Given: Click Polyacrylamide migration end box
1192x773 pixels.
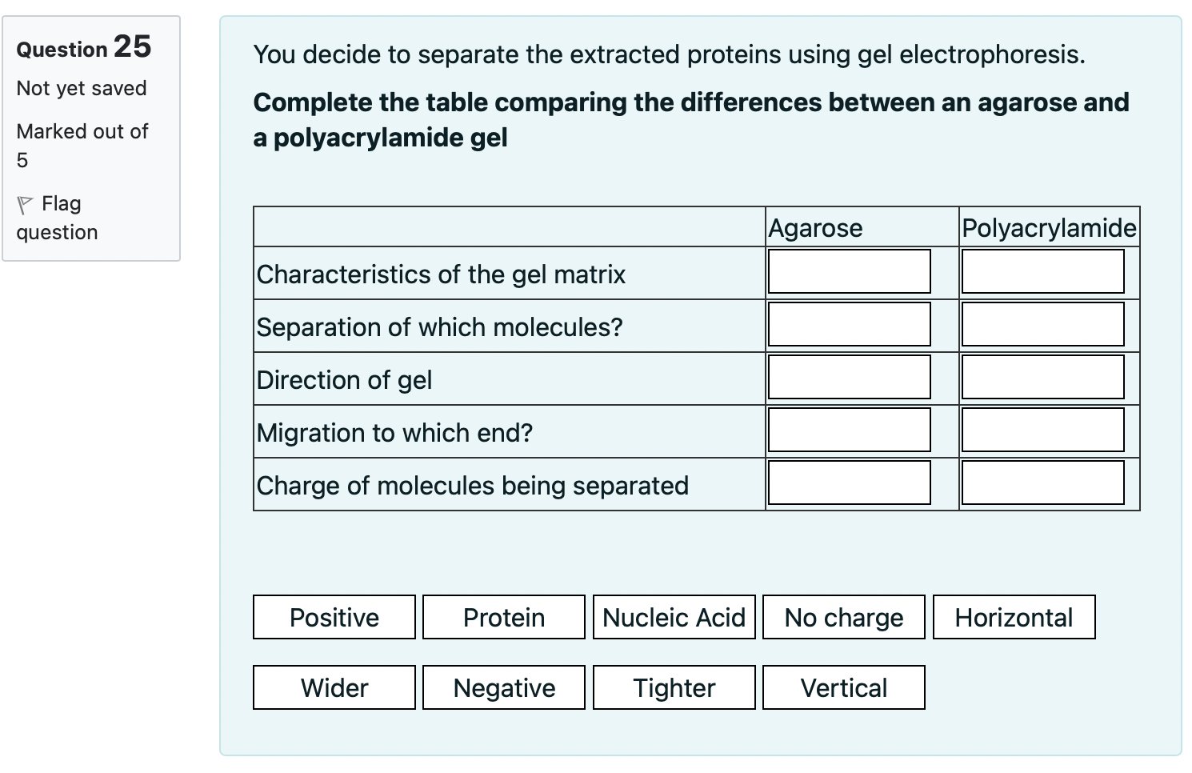Looking at the screenshot, I should 1042,430.
